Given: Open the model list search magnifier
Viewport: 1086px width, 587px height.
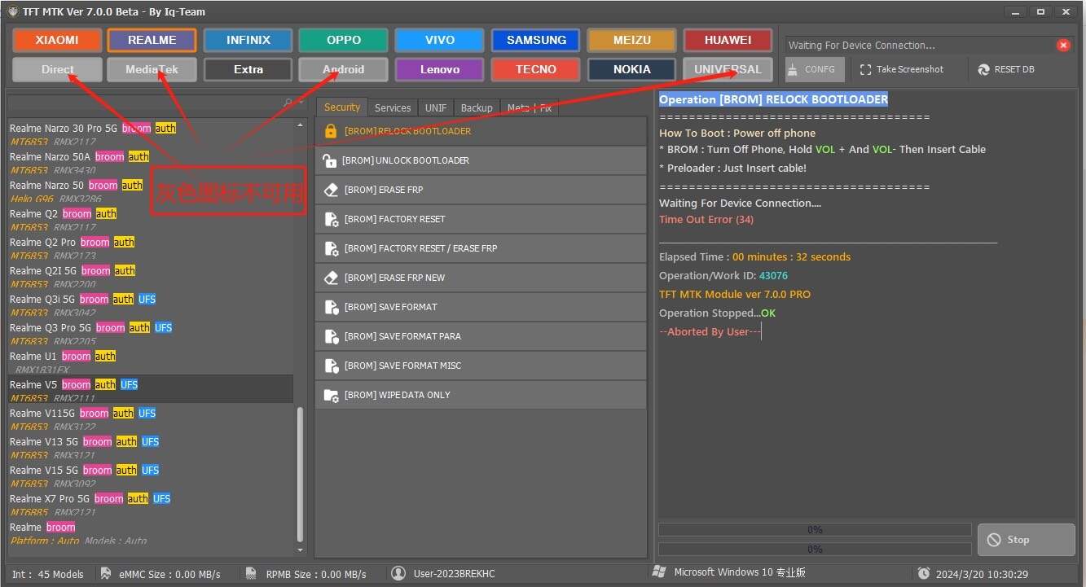Looking at the screenshot, I should [x=288, y=103].
